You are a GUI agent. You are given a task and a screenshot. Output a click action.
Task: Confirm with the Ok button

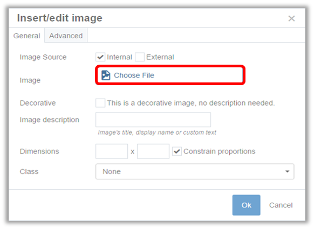[x=247, y=205]
